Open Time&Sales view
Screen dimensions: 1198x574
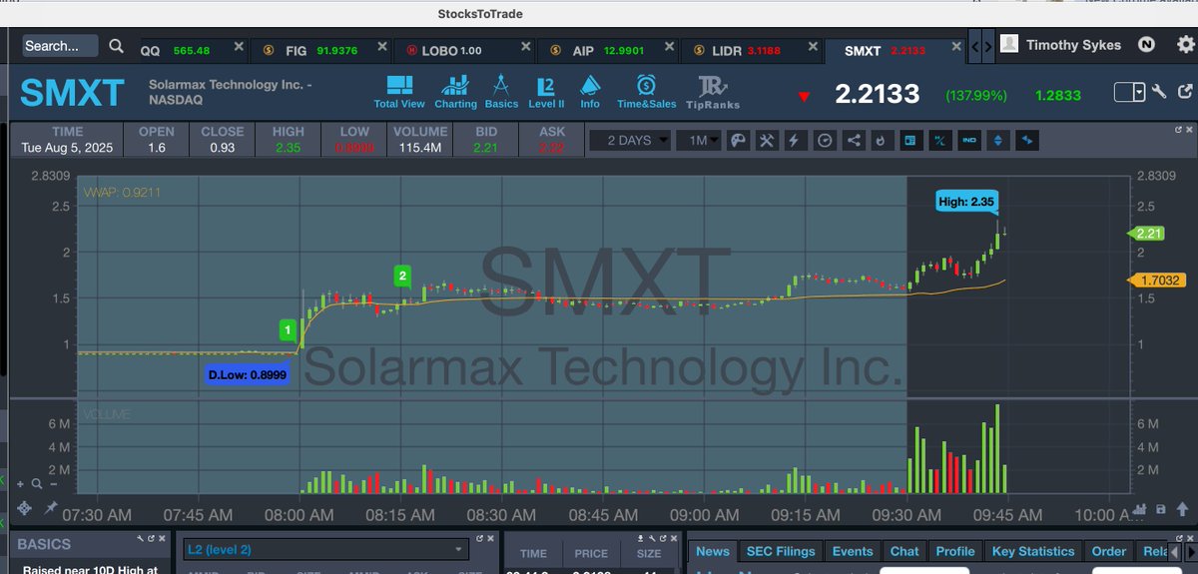point(646,92)
